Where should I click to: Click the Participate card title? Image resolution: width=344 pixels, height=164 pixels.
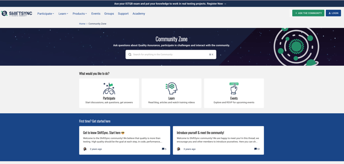tap(109, 98)
